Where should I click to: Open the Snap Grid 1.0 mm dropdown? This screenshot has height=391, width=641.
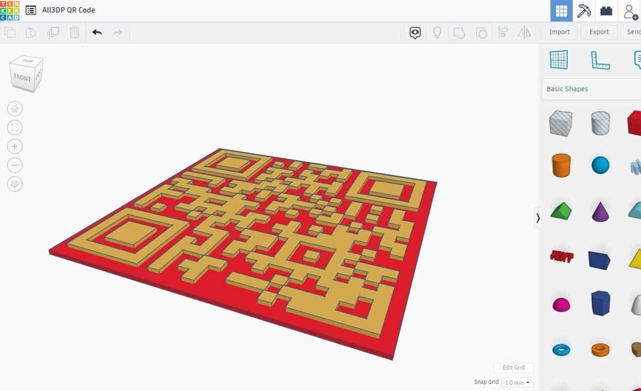coord(518,382)
